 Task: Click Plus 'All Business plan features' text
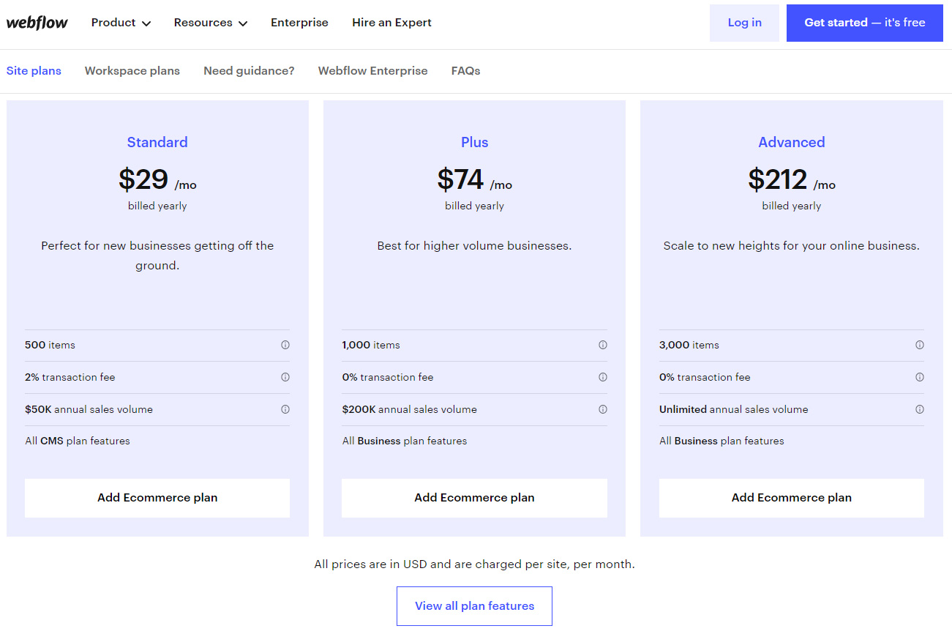click(405, 441)
